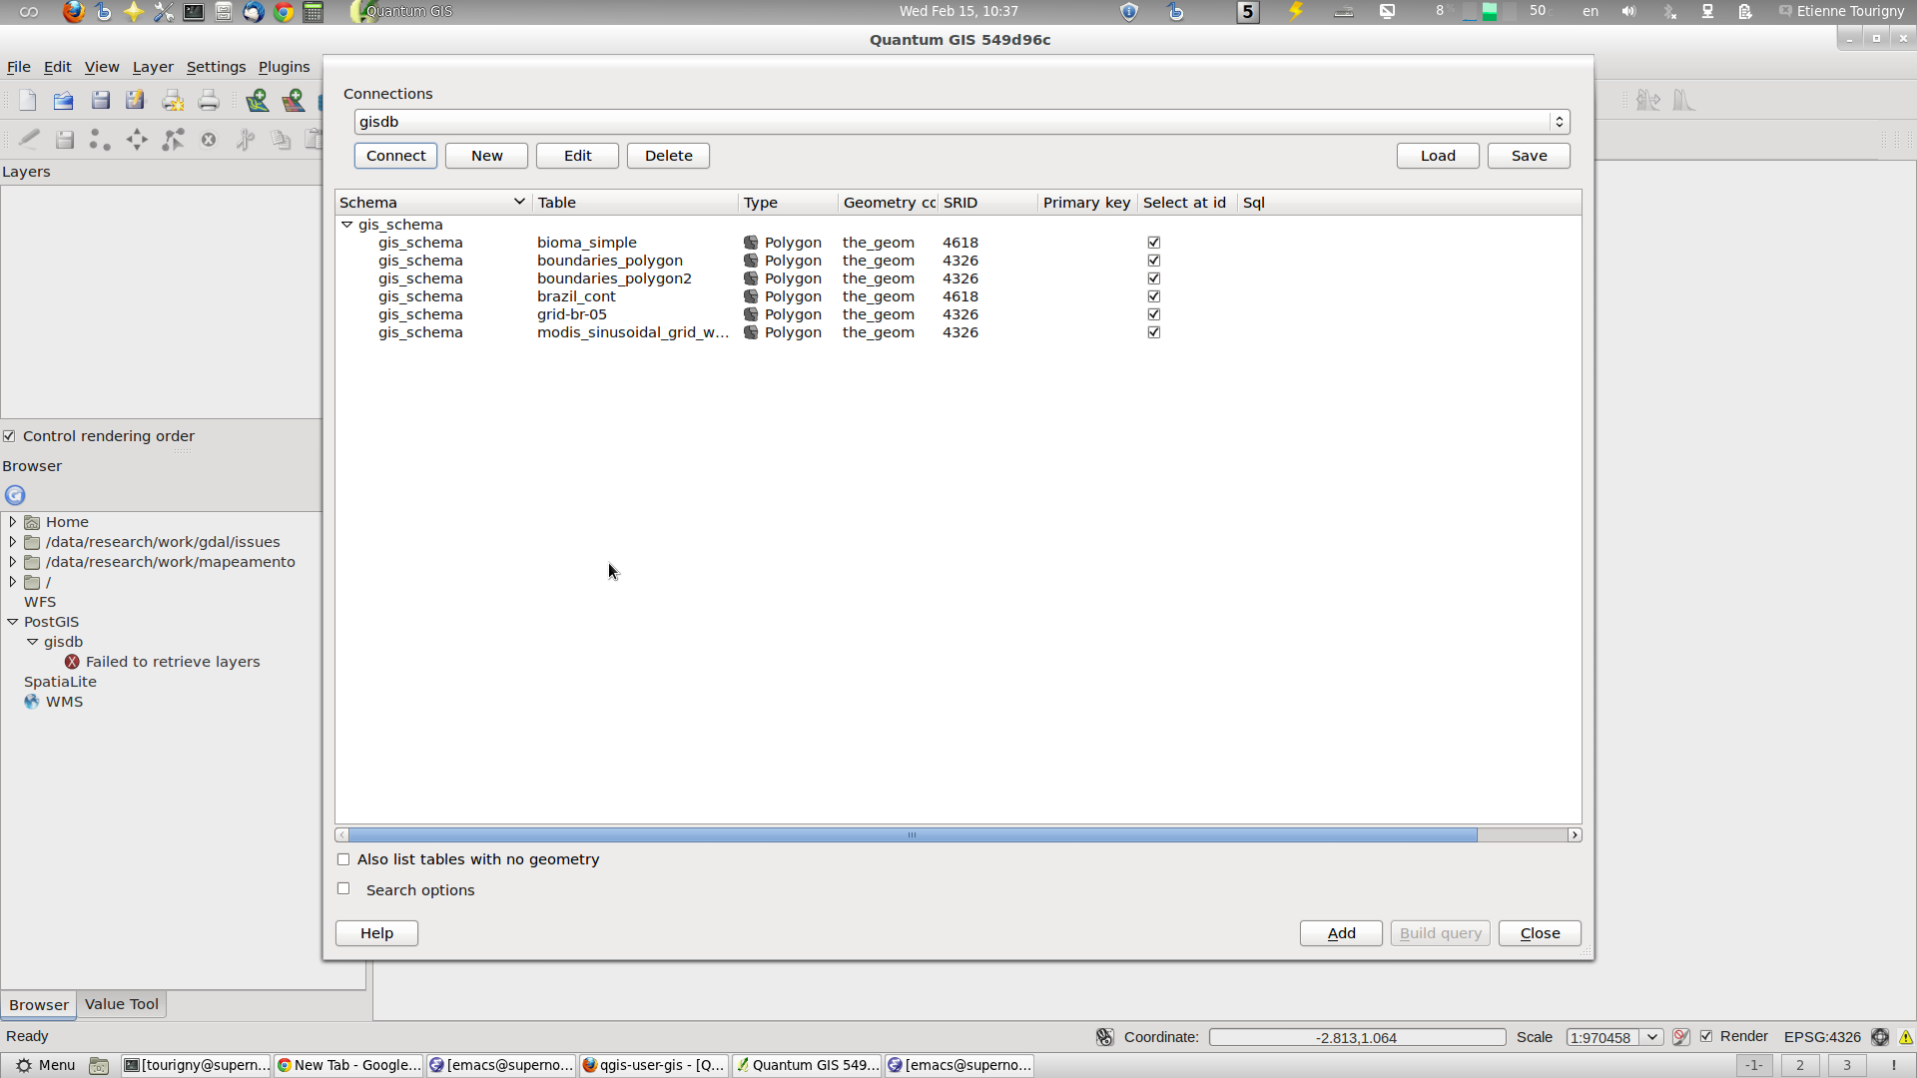Expand /data/research/work/mapeamento folder
The width and height of the screenshot is (1917, 1078).
click(x=12, y=562)
